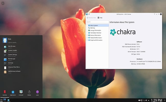166x102 pixels.
Task: Open the Help menu in KInfocenter toolbar
Action: (x=100, y=18)
